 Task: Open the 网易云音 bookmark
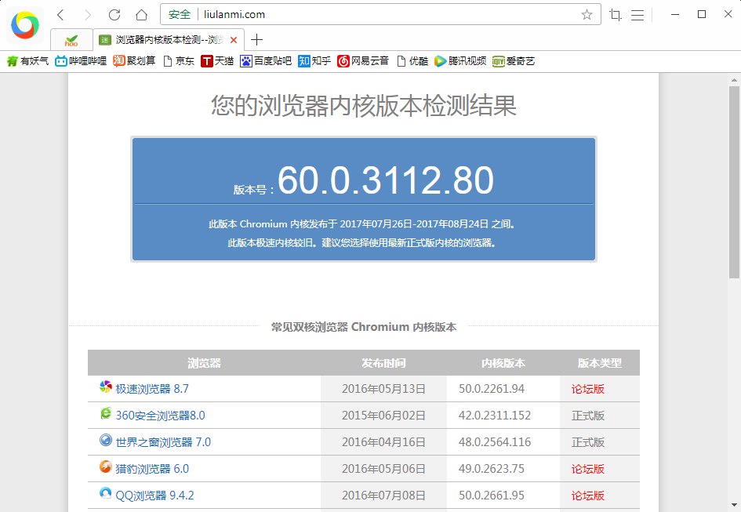coord(363,61)
